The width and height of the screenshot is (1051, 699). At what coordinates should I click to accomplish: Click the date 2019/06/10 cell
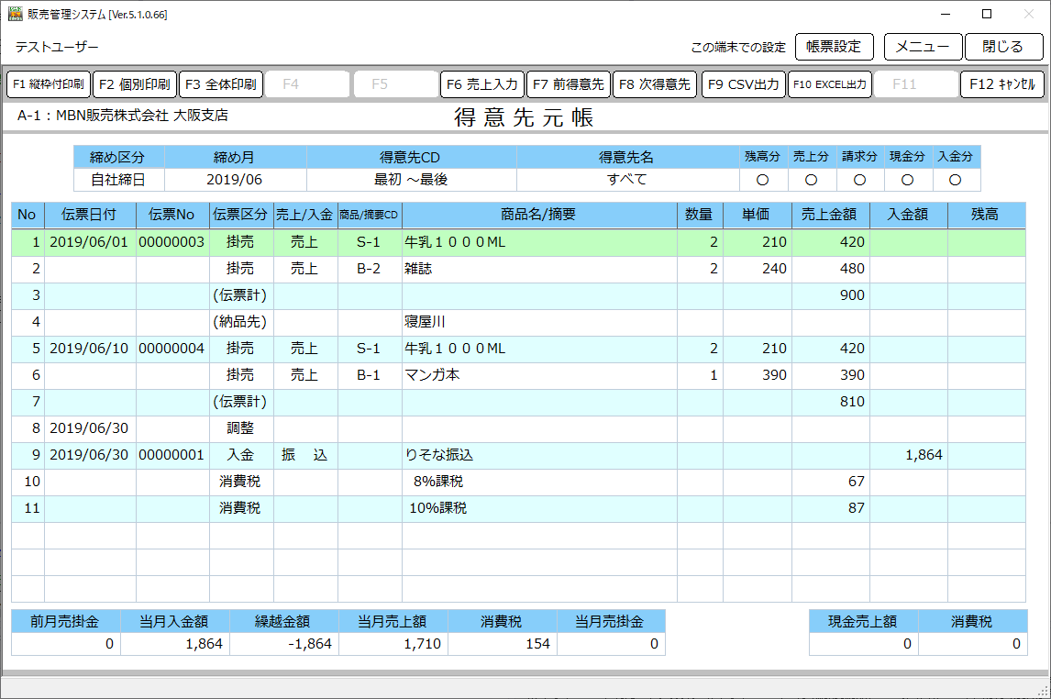[90, 349]
